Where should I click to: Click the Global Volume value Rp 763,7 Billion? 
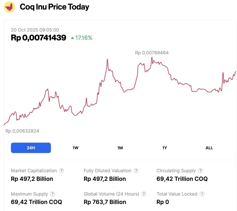105,202
